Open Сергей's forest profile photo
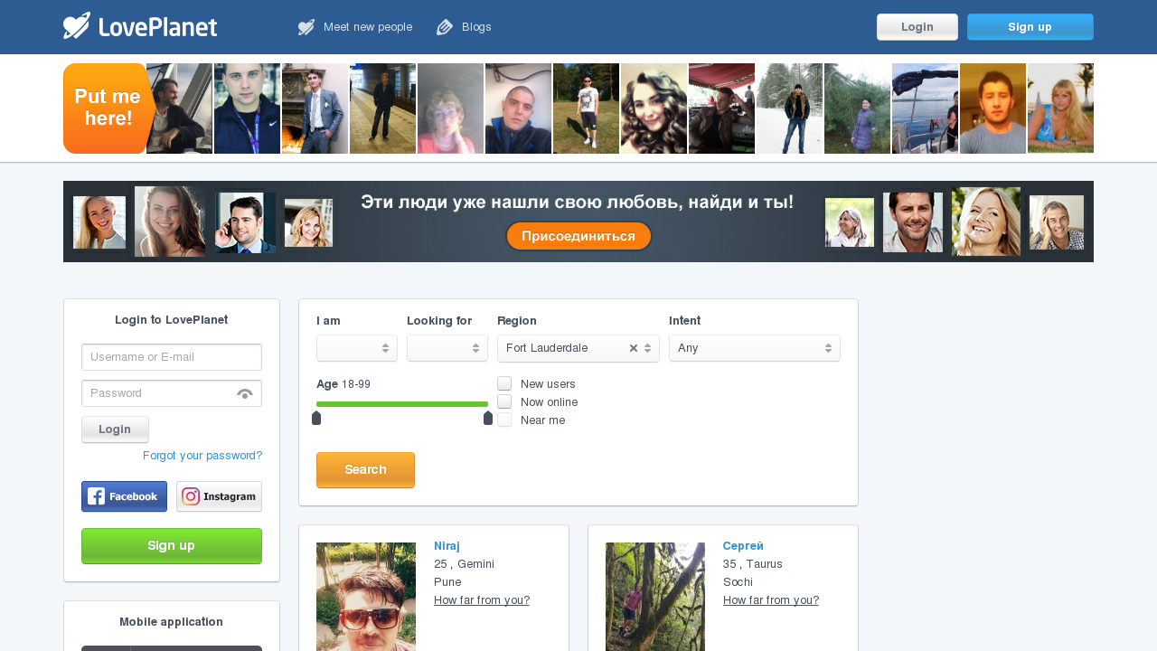 (x=655, y=597)
